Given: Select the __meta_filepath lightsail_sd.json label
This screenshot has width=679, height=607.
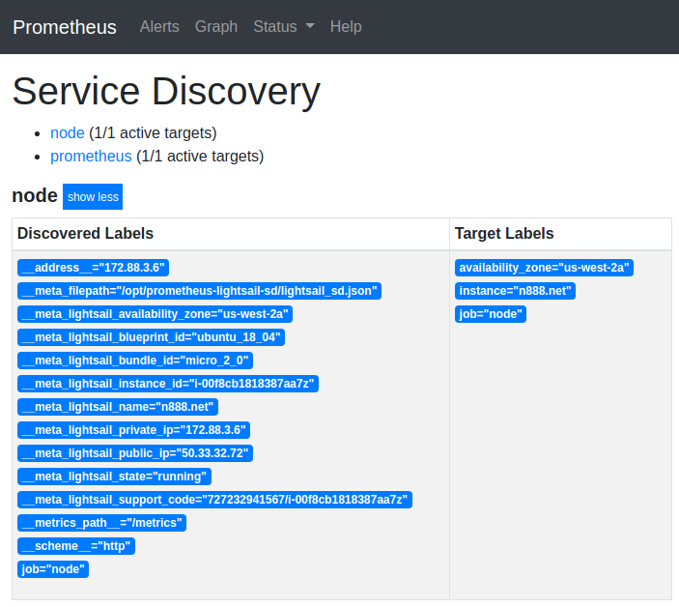Looking at the screenshot, I should (199, 291).
